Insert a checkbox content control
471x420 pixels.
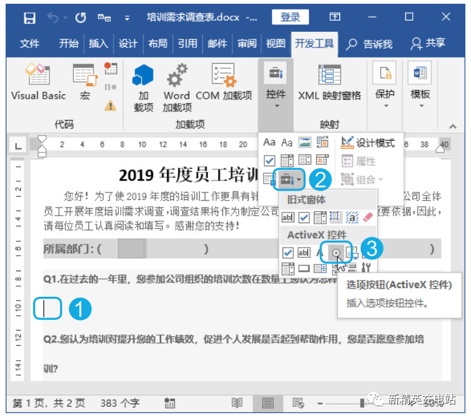coord(269,161)
